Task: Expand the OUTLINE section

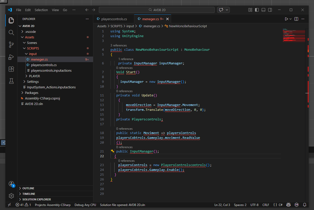Action: click(28, 188)
